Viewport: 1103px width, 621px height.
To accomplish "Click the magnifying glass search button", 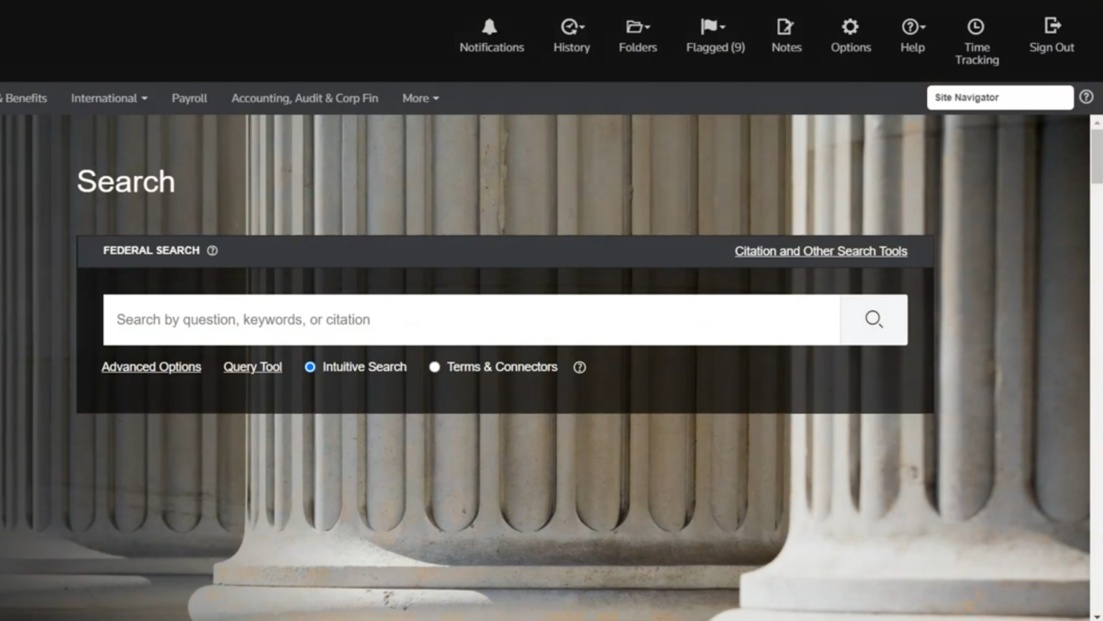I will 873,319.
